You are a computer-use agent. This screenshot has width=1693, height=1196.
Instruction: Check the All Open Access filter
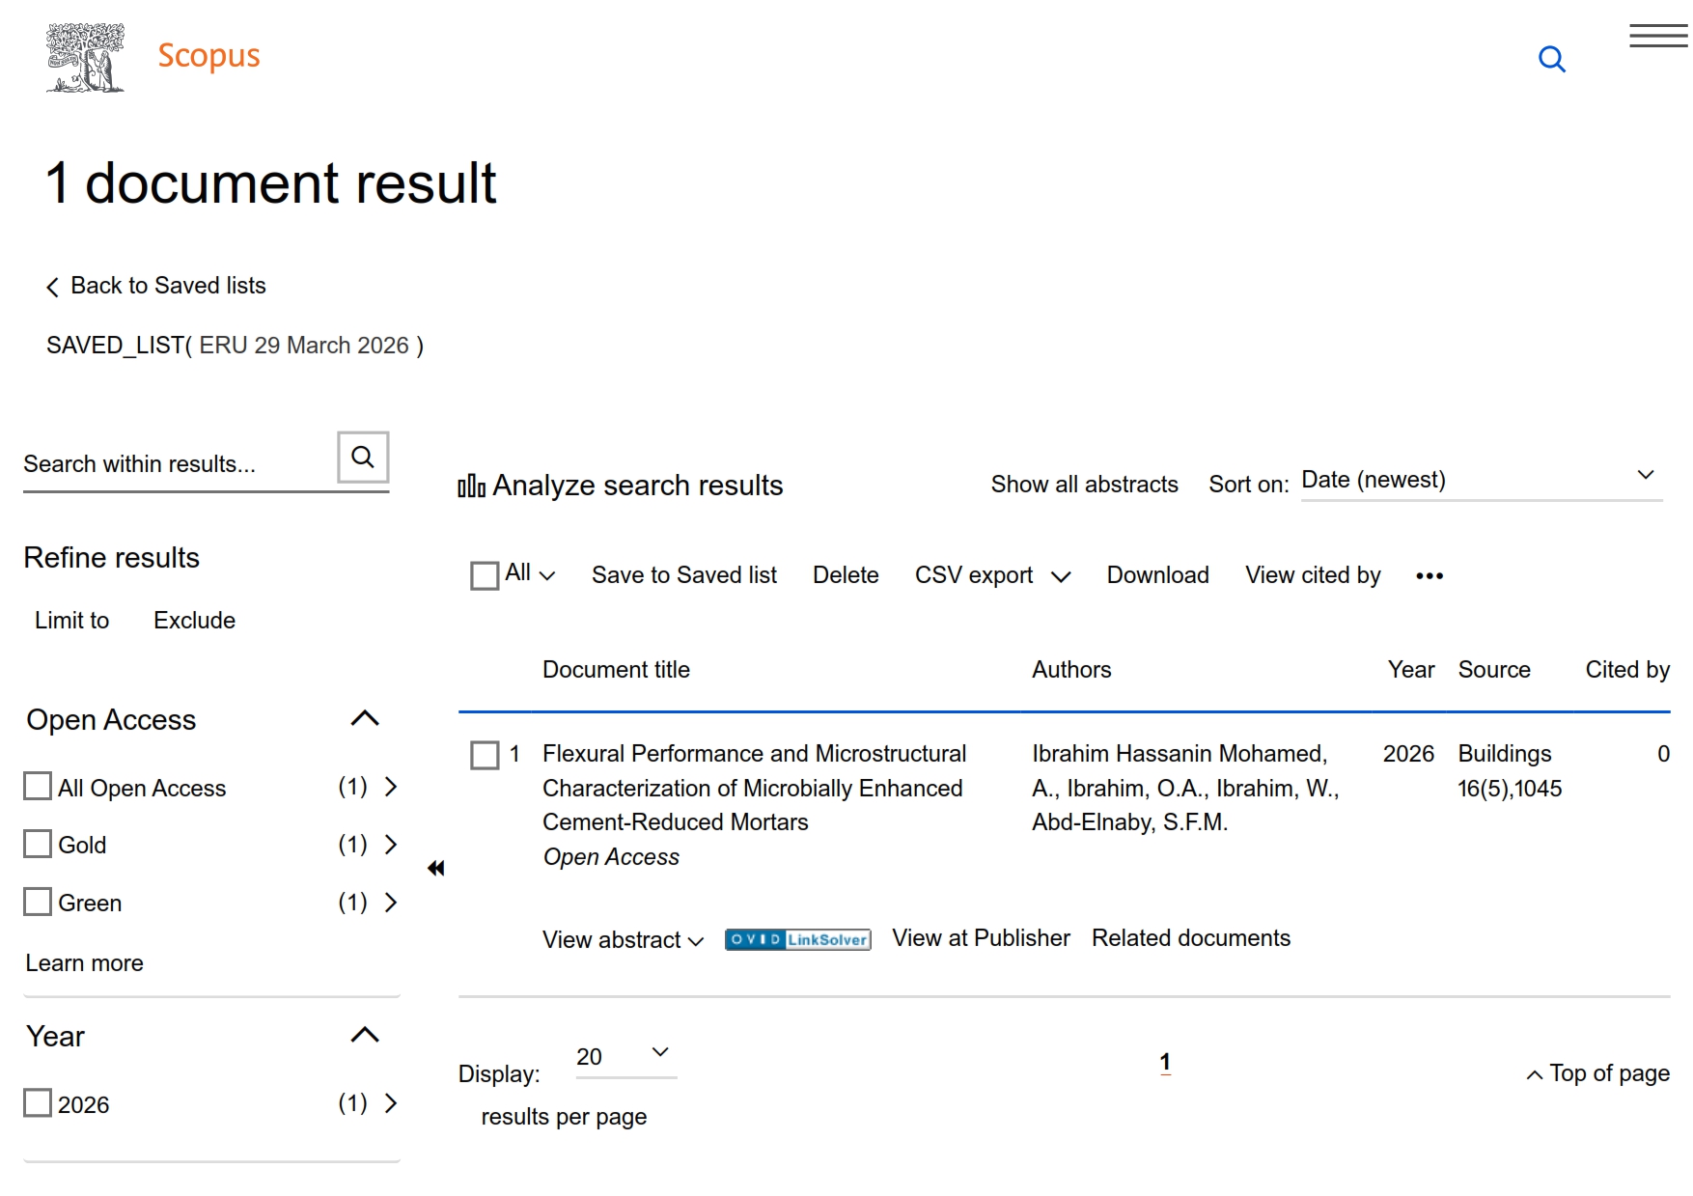click(x=38, y=787)
